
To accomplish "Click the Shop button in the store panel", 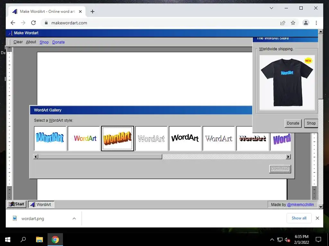I will (311, 123).
